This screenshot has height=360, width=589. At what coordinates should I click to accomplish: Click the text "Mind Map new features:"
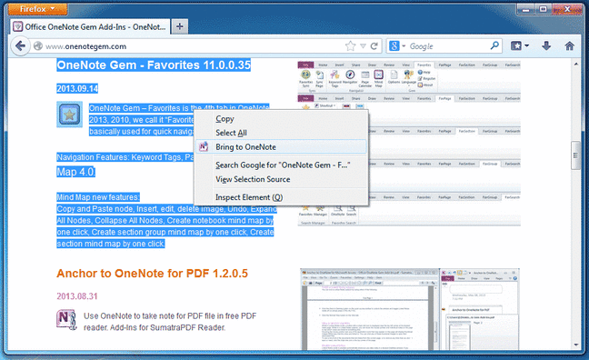98,197
